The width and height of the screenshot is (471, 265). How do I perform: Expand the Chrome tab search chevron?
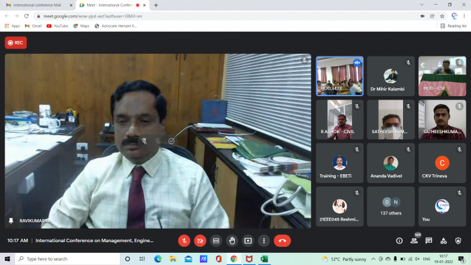click(x=422, y=5)
